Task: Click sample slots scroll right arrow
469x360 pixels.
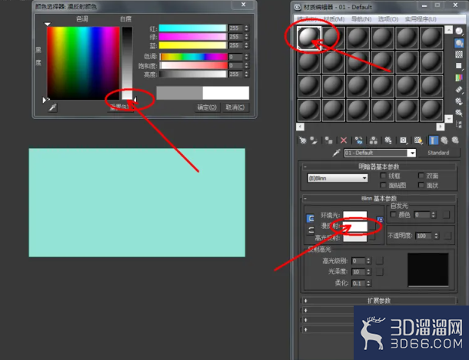Action: (x=440, y=127)
